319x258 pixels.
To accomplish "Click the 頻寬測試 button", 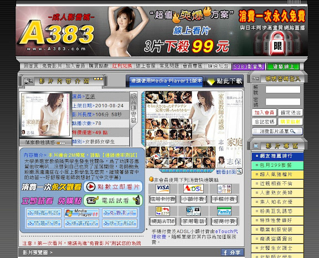I will click(x=44, y=213).
